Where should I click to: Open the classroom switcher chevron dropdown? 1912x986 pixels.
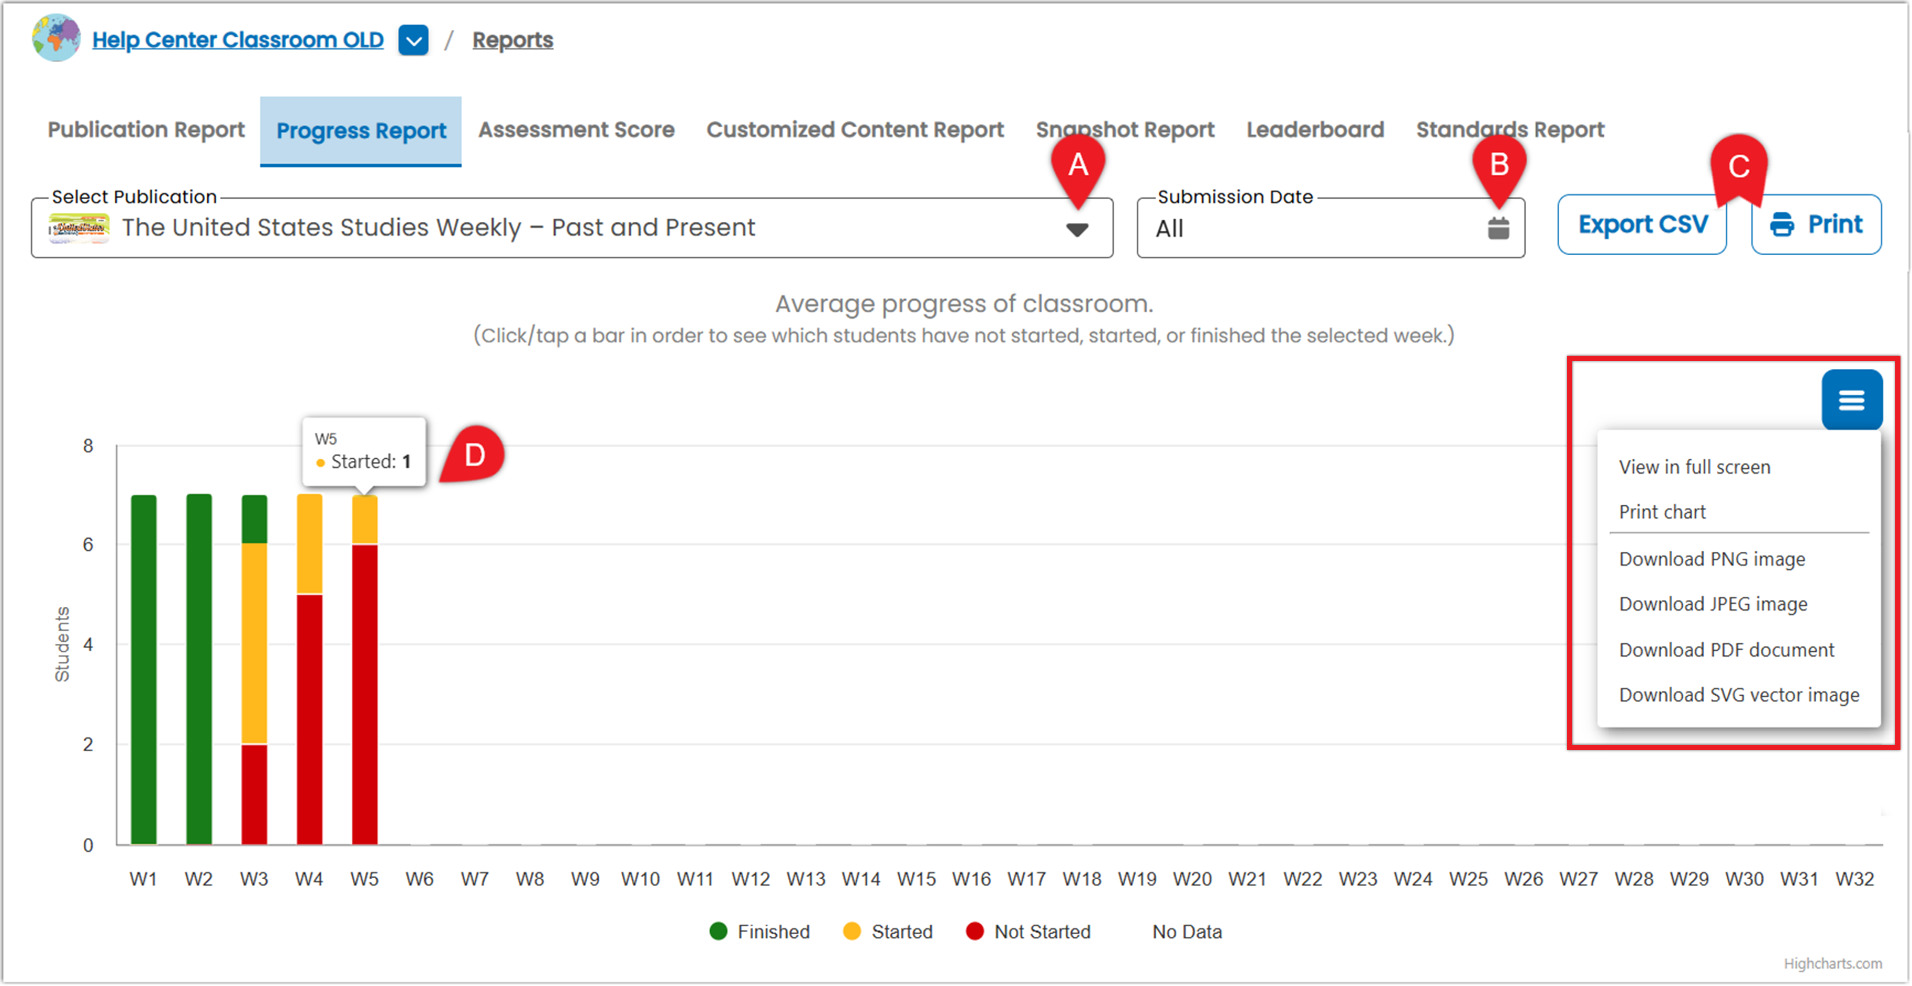point(413,40)
